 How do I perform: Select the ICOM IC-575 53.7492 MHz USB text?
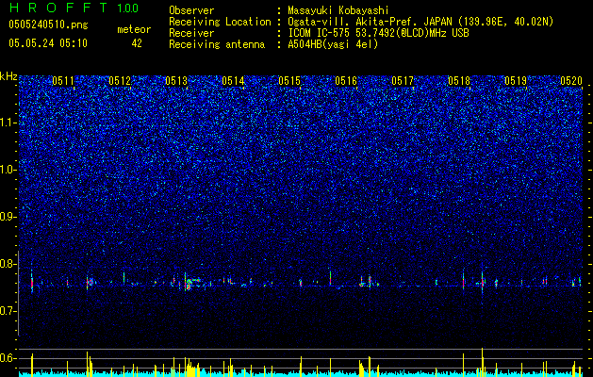(x=378, y=33)
